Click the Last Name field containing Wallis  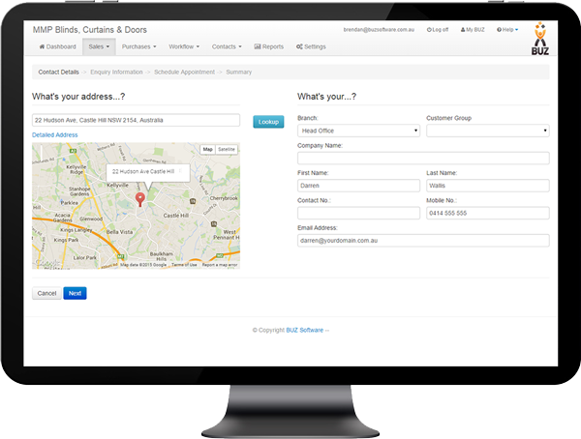click(x=488, y=186)
